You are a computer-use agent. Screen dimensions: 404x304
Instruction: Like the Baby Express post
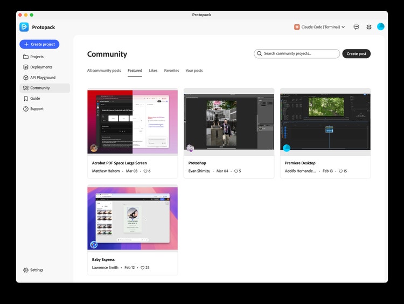(143, 268)
